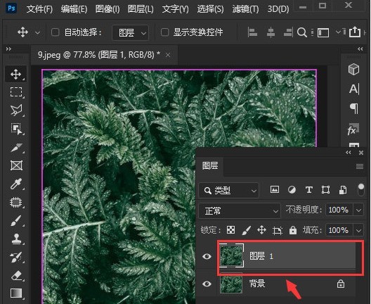Filter layers by type layer icon
The width and height of the screenshot is (371, 304).
click(308, 190)
